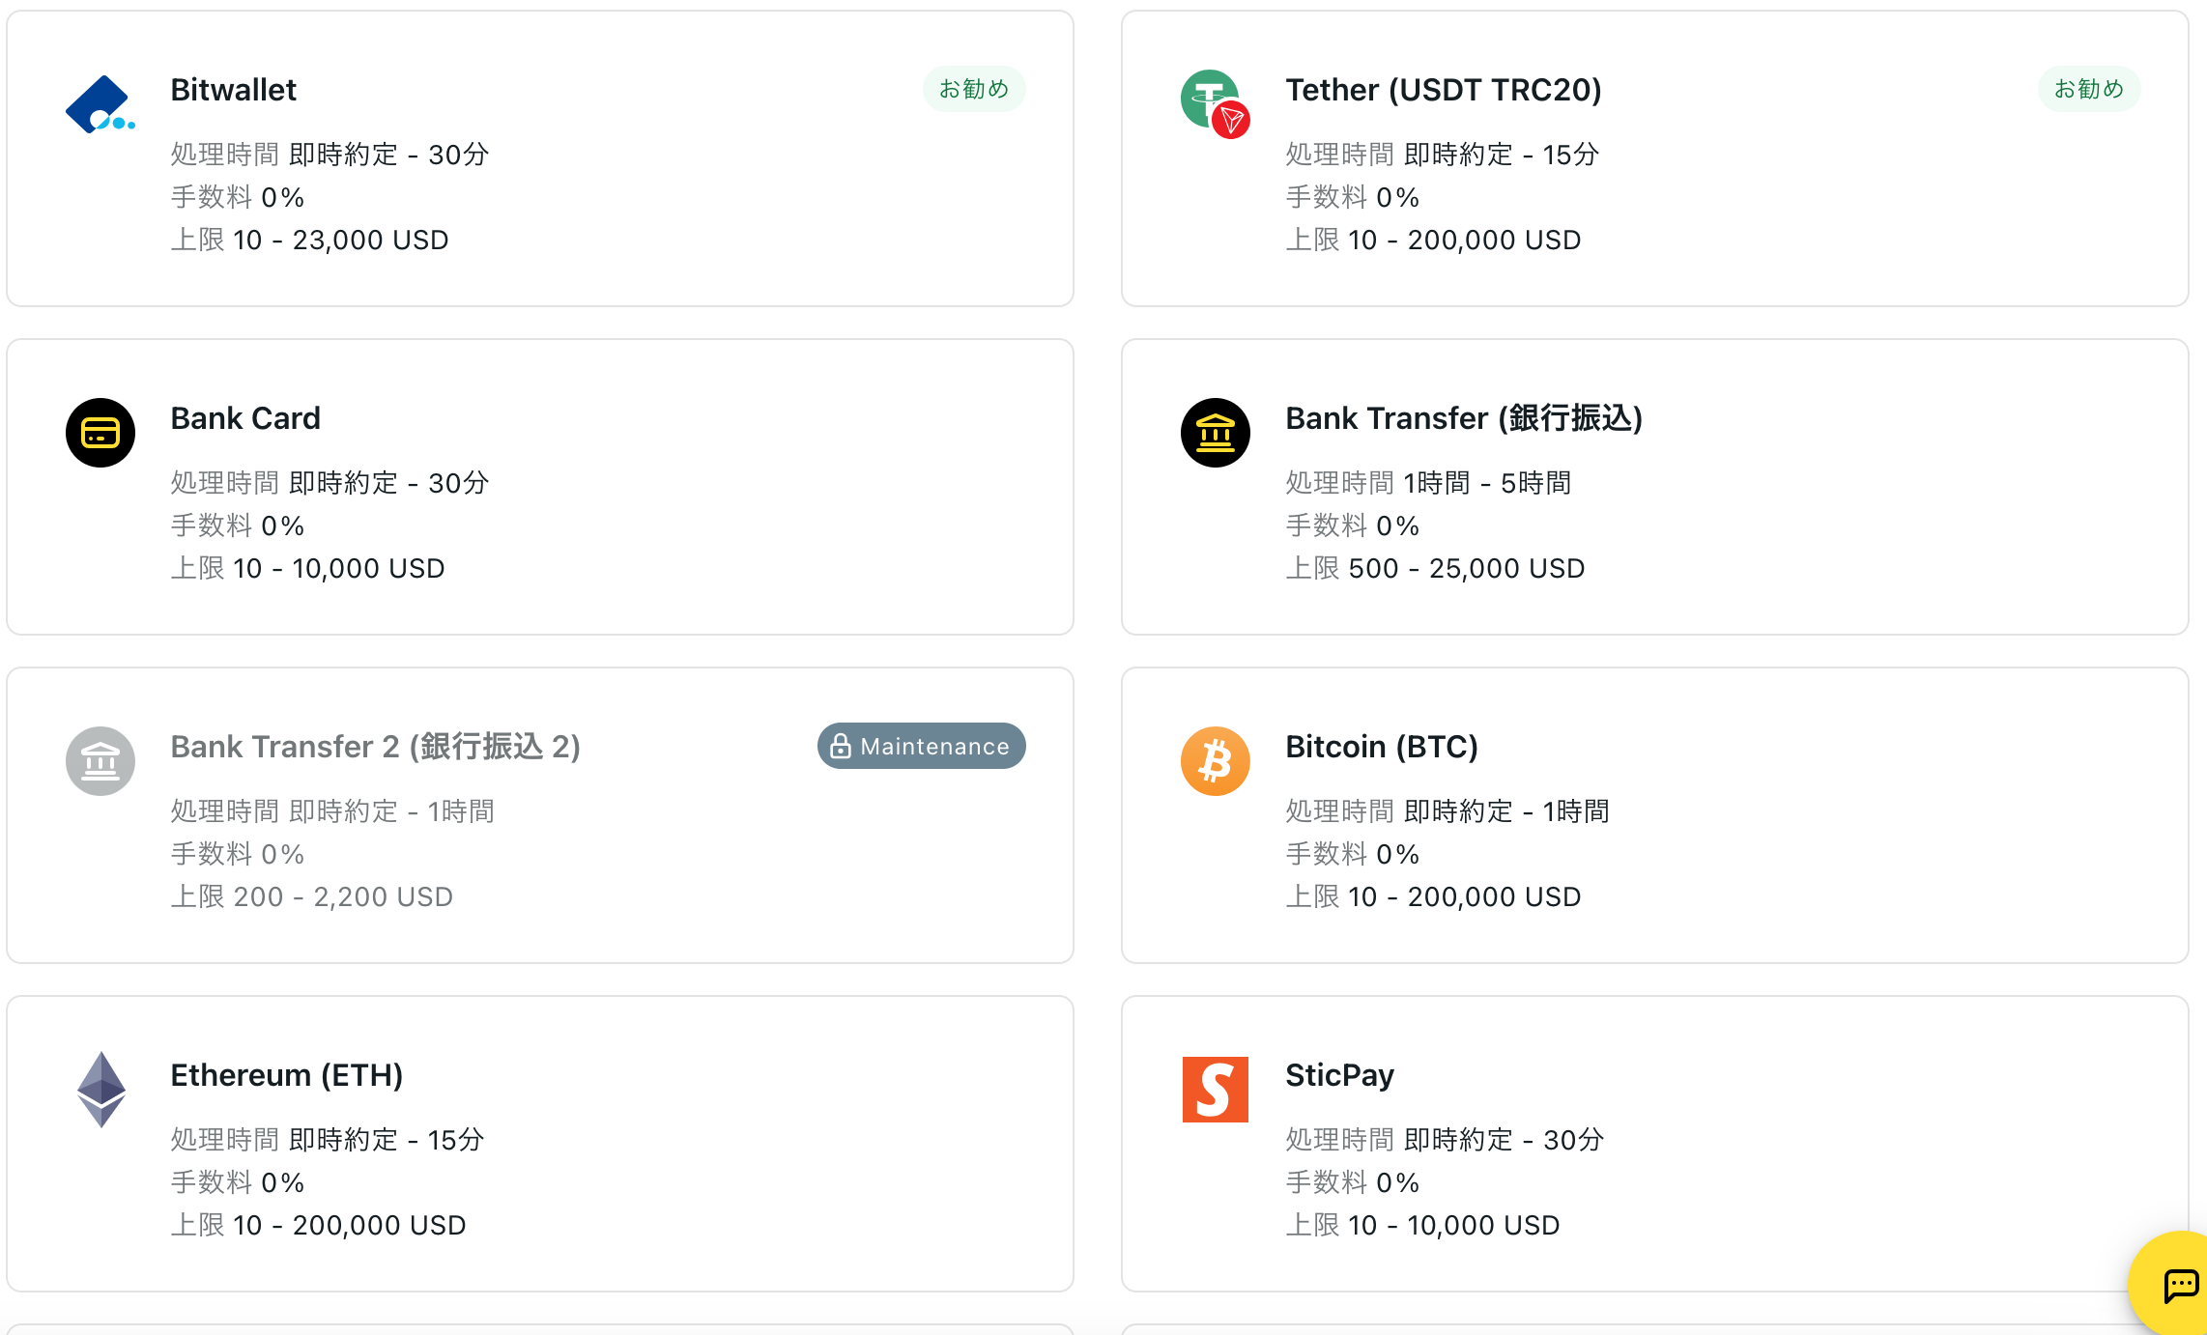Click the lock icon in Maintenance badge
This screenshot has width=2207, height=1335.
point(841,746)
